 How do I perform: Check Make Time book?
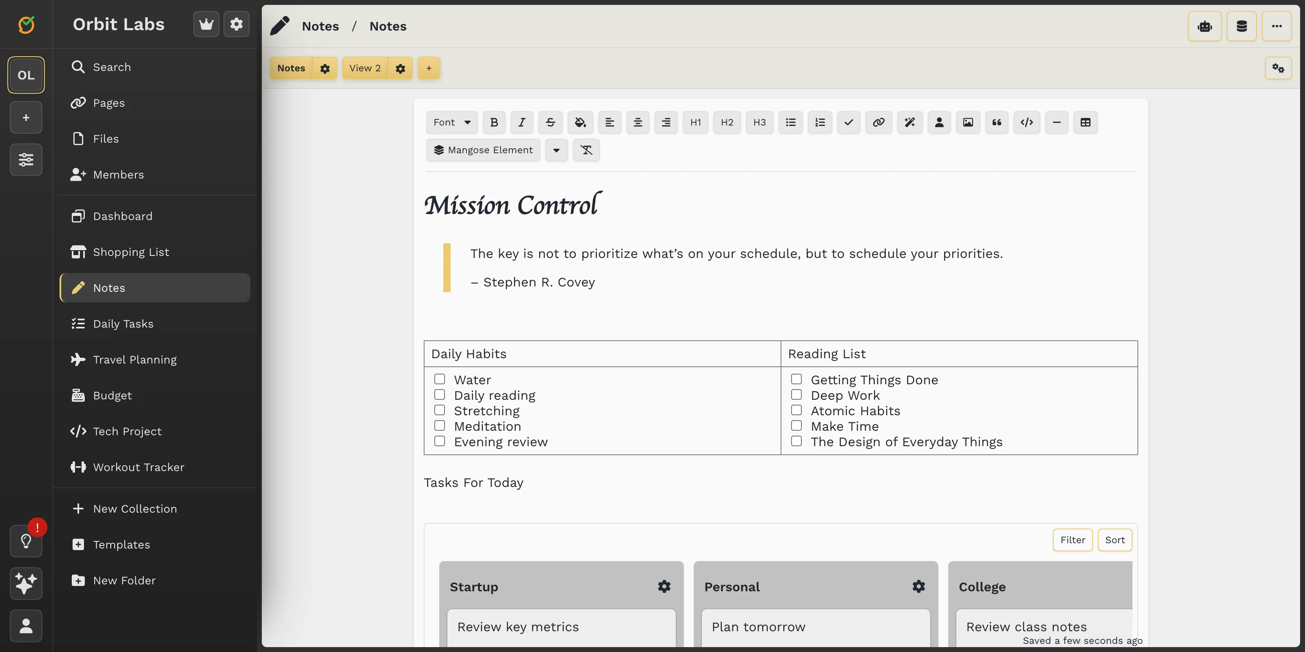coord(796,426)
